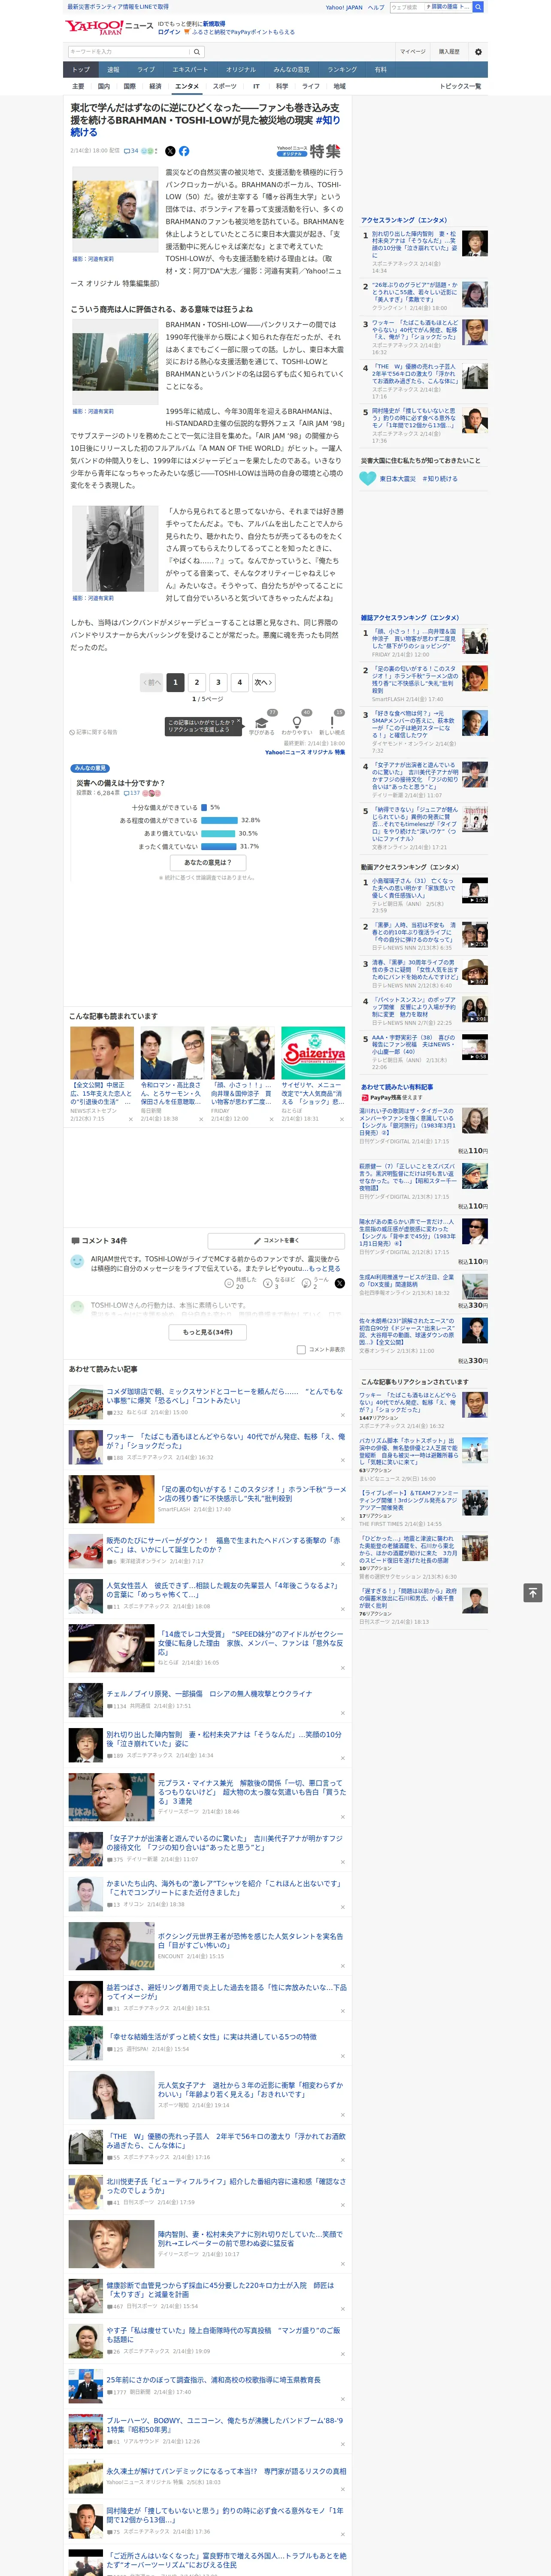Click the keyword search magnifier icon
Viewport: 551px width, 2576px height.
(x=197, y=51)
